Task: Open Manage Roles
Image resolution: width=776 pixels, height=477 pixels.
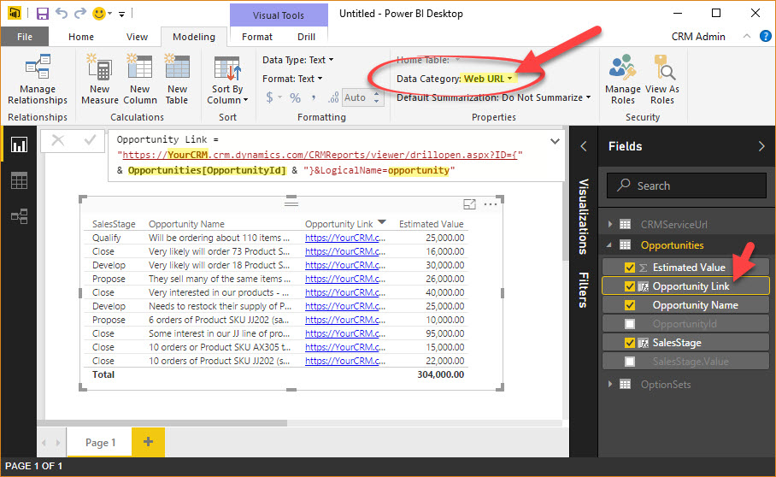Action: 622,79
